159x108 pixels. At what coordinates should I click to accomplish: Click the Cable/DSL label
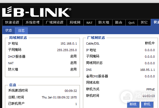click(93, 43)
